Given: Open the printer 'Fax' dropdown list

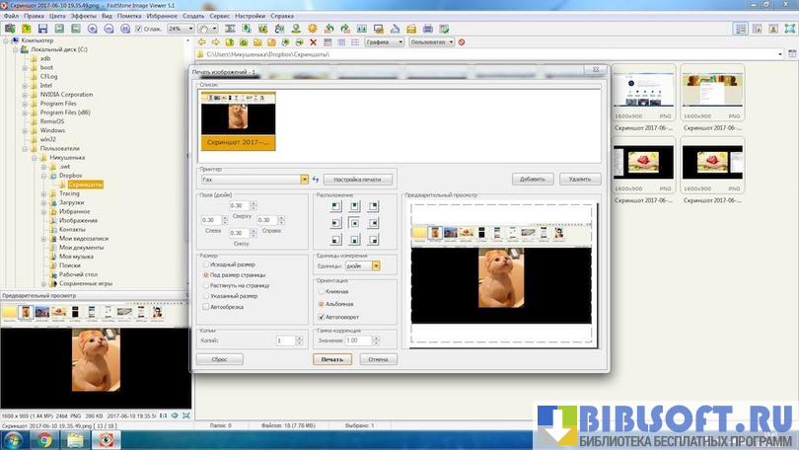Looking at the screenshot, I should (305, 180).
